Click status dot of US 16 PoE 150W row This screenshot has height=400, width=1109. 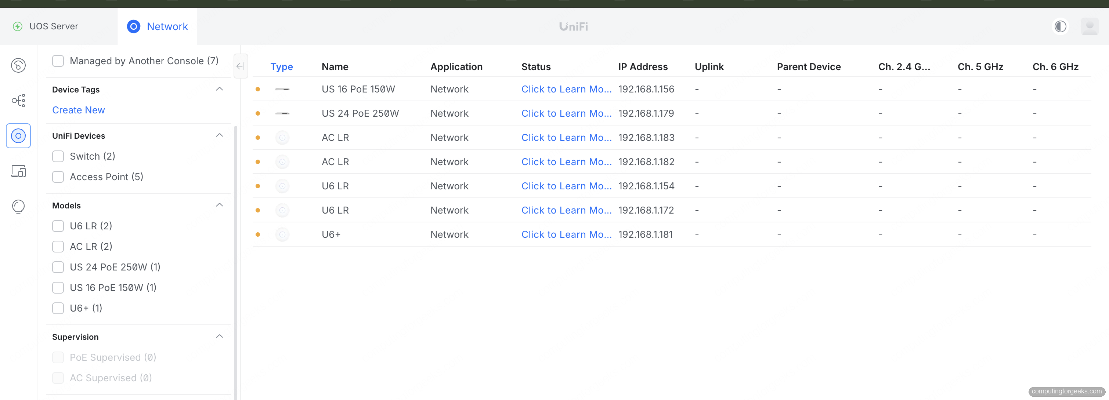coord(257,89)
